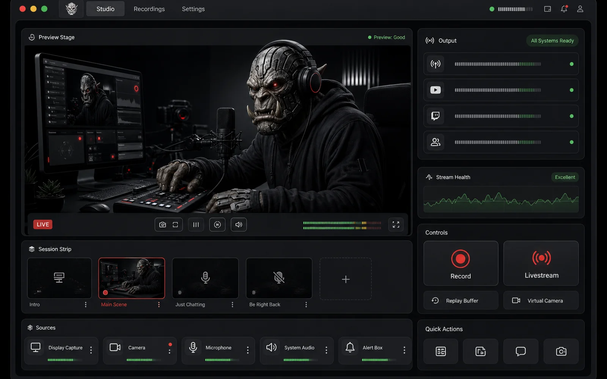Click the Output broadcast header icon
The width and height of the screenshot is (607, 379).
pos(430,41)
